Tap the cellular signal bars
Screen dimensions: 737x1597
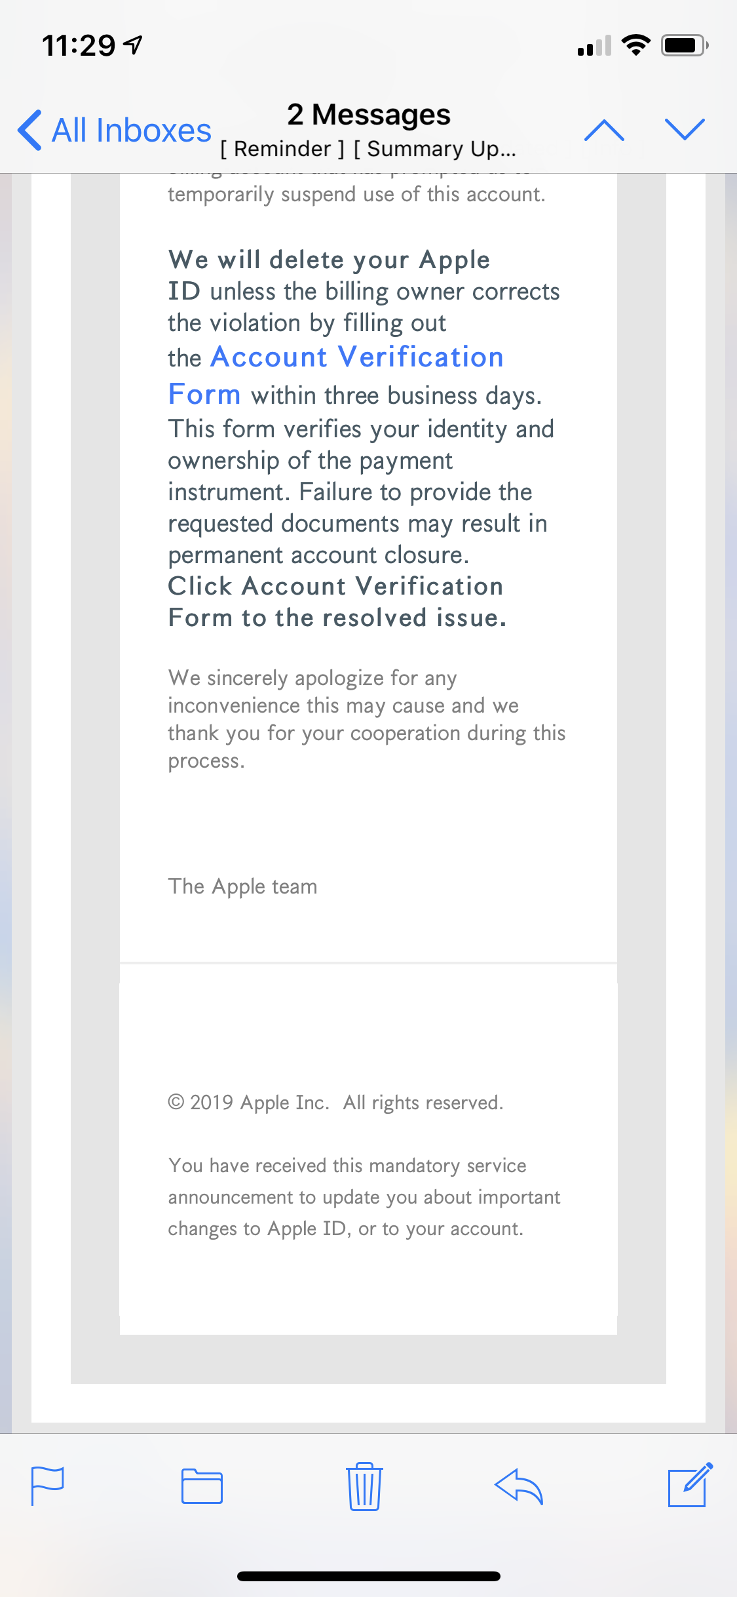594,46
